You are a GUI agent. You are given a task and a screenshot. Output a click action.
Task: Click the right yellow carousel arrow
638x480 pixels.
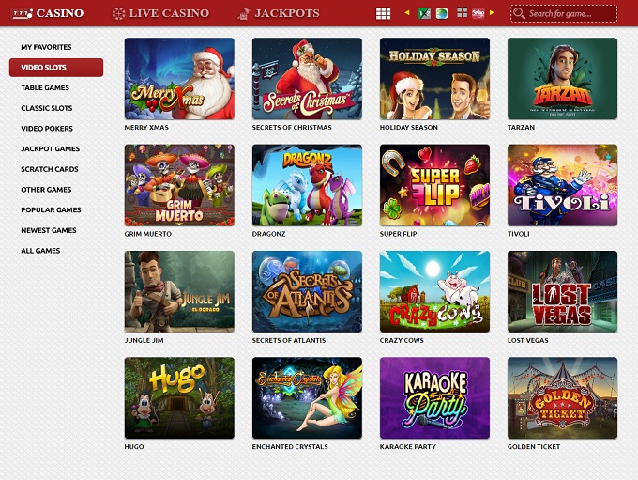[x=492, y=13]
